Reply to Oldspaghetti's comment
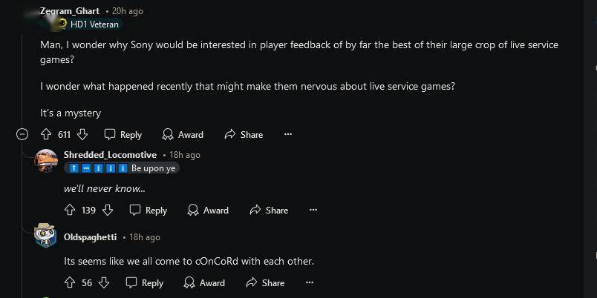This screenshot has height=298, width=597. coord(144,282)
